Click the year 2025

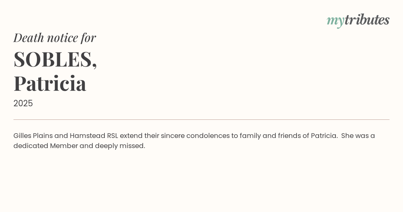pos(23,103)
